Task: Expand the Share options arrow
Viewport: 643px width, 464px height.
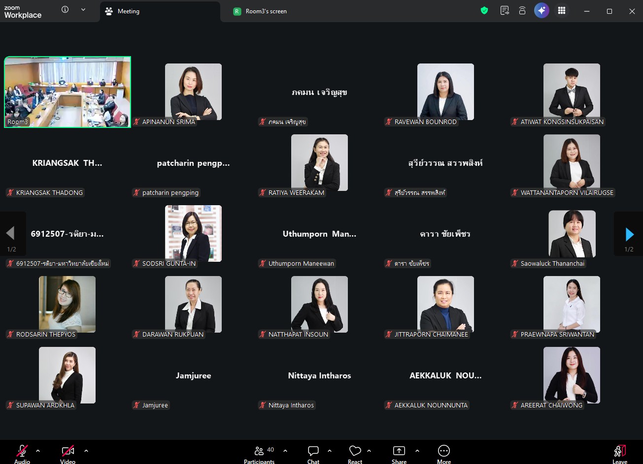Action: (417, 451)
